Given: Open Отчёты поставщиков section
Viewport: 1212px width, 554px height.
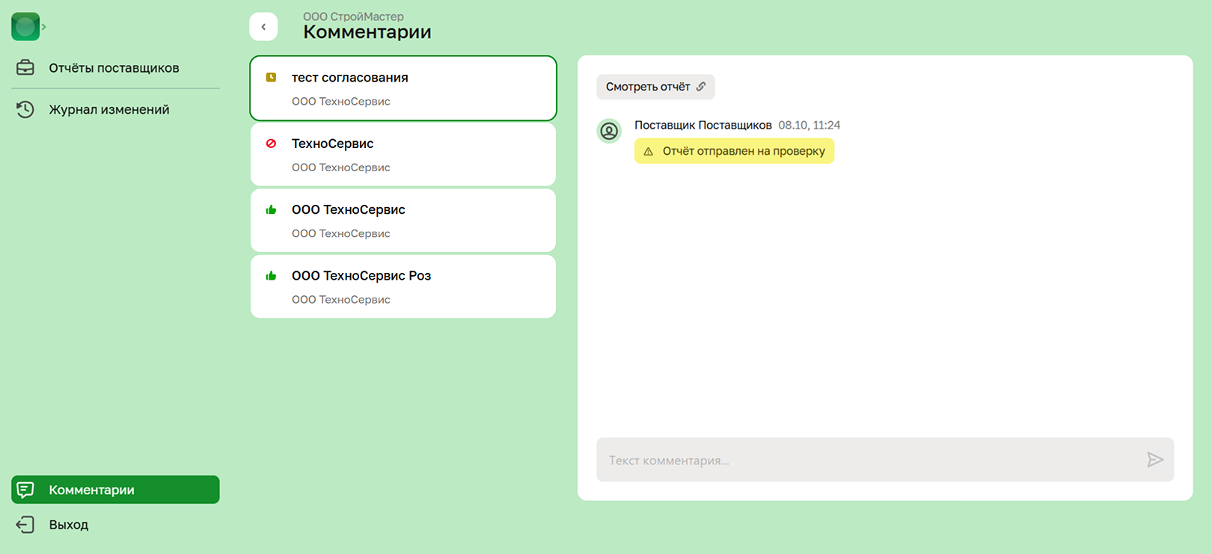Looking at the screenshot, I should pos(115,68).
